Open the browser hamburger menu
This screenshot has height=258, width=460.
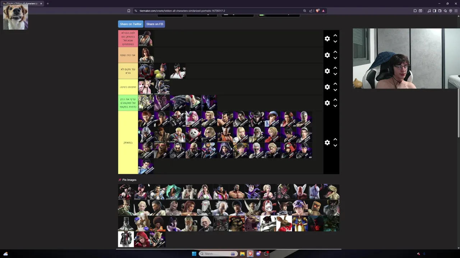pos(456,11)
